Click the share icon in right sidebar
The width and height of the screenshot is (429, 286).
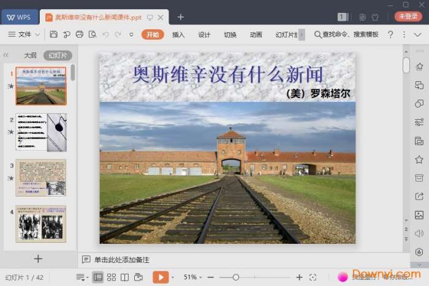point(419,196)
